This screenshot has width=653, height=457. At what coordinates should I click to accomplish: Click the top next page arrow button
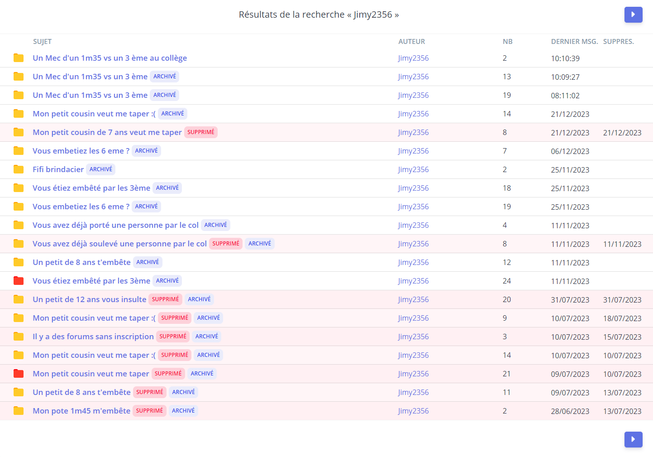[633, 14]
